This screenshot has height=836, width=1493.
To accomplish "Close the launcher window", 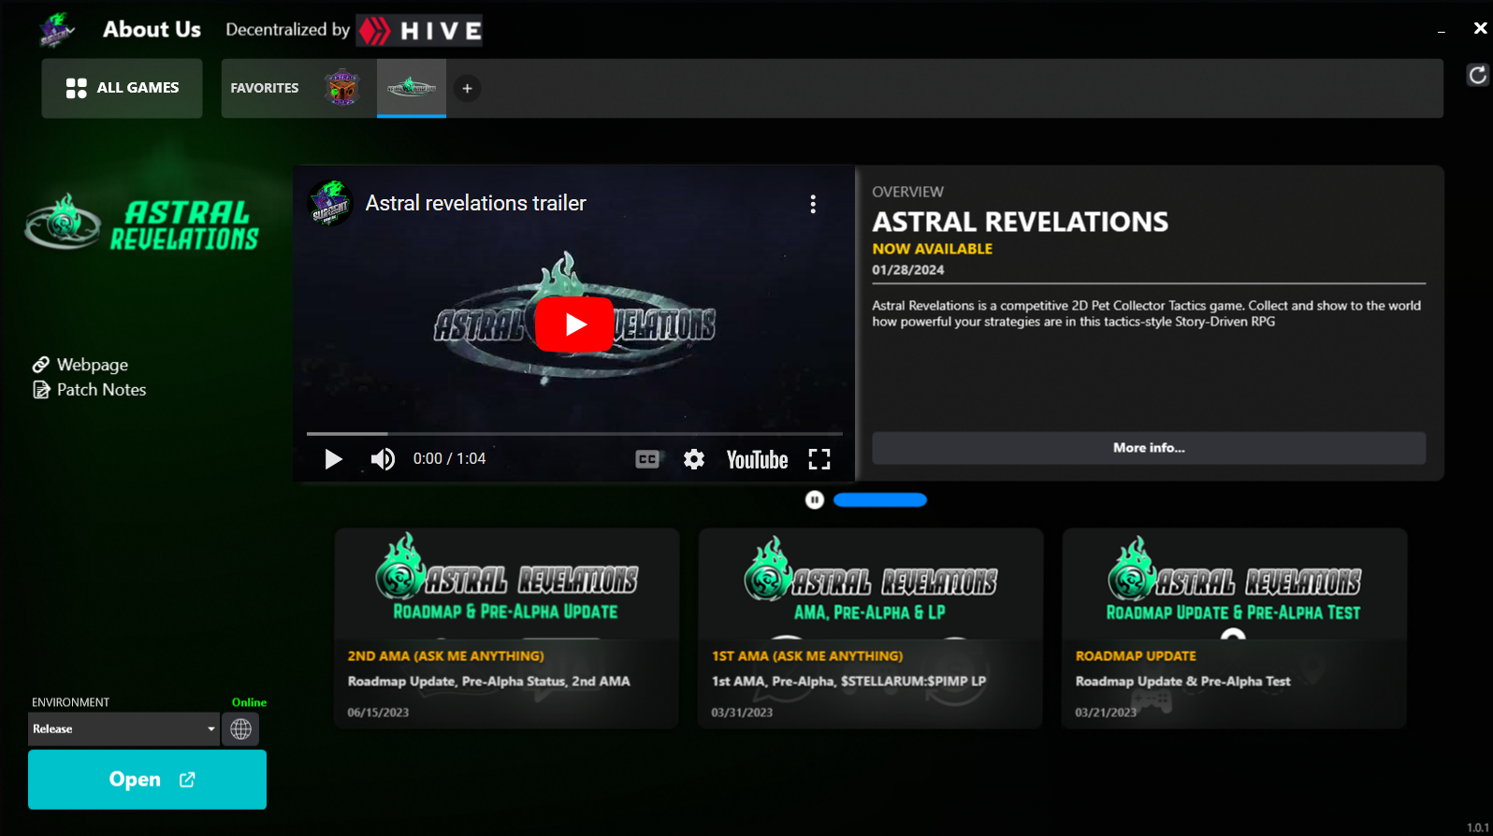I will pyautogui.click(x=1480, y=29).
